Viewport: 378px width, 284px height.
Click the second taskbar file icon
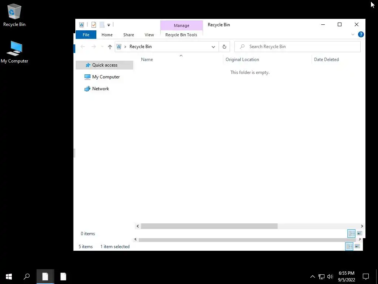point(63,277)
